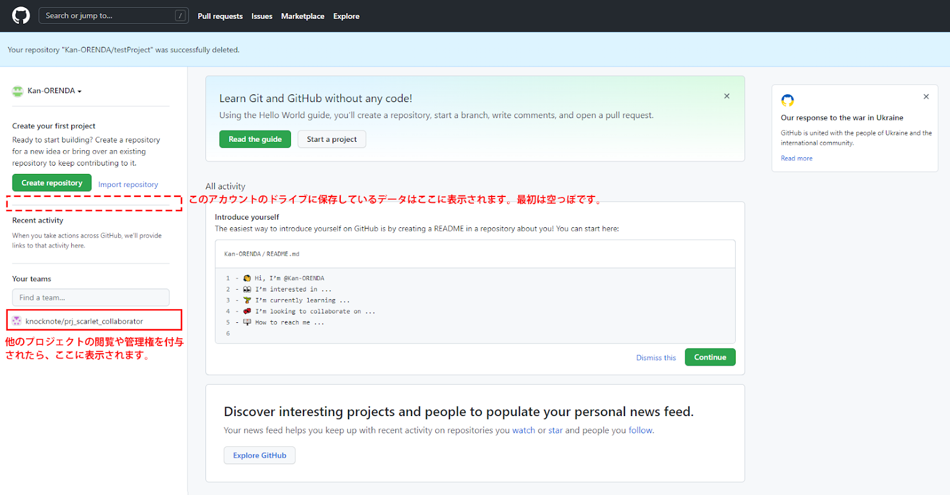950x495 pixels.
Task: Open knocknote/prj_scarlet_collaborator team link
Action: tap(84, 321)
